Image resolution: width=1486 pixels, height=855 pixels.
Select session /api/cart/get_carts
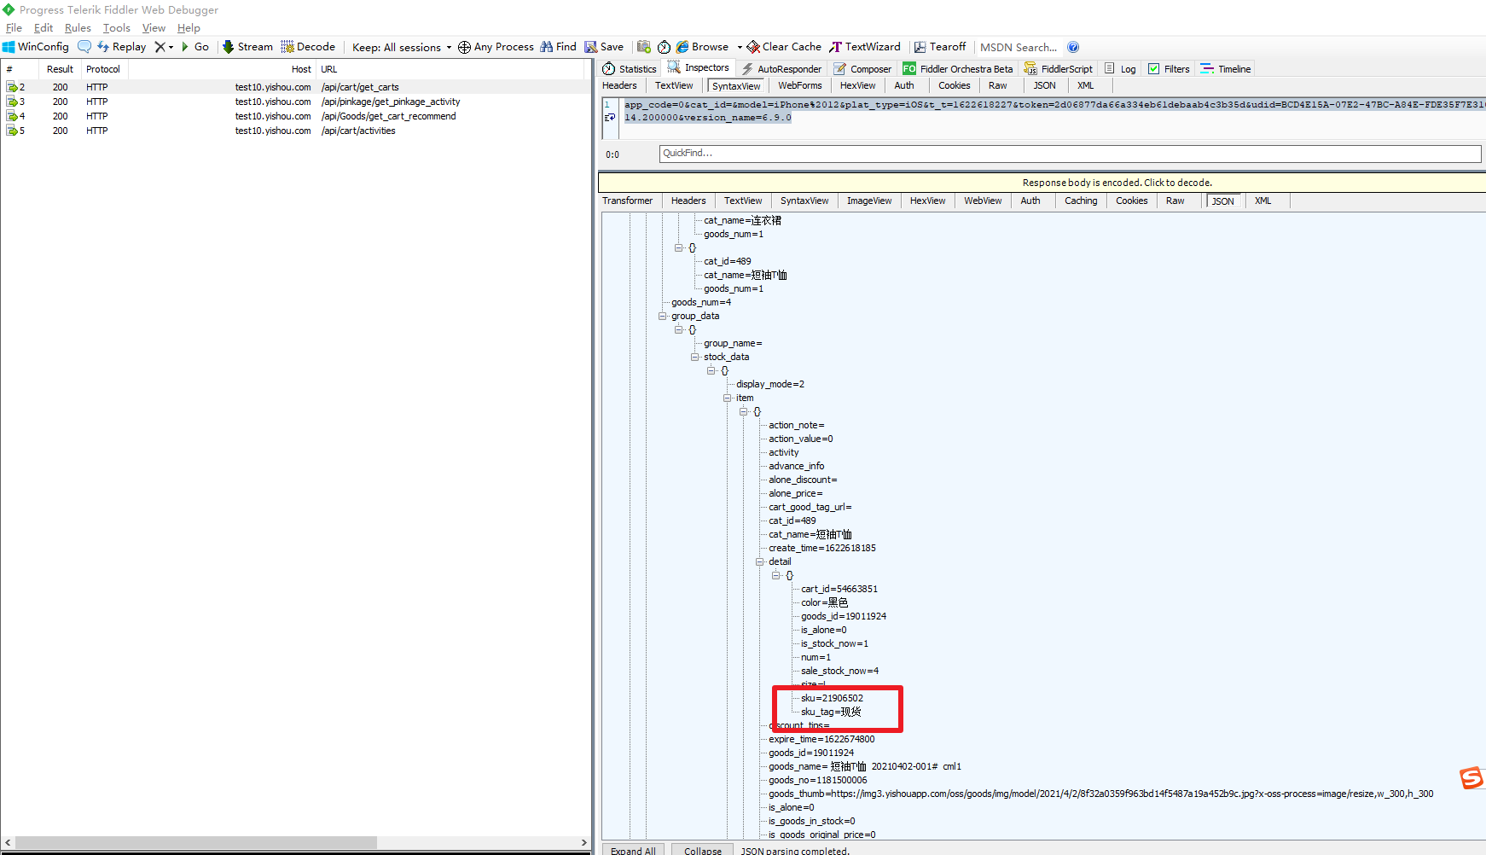[294, 87]
